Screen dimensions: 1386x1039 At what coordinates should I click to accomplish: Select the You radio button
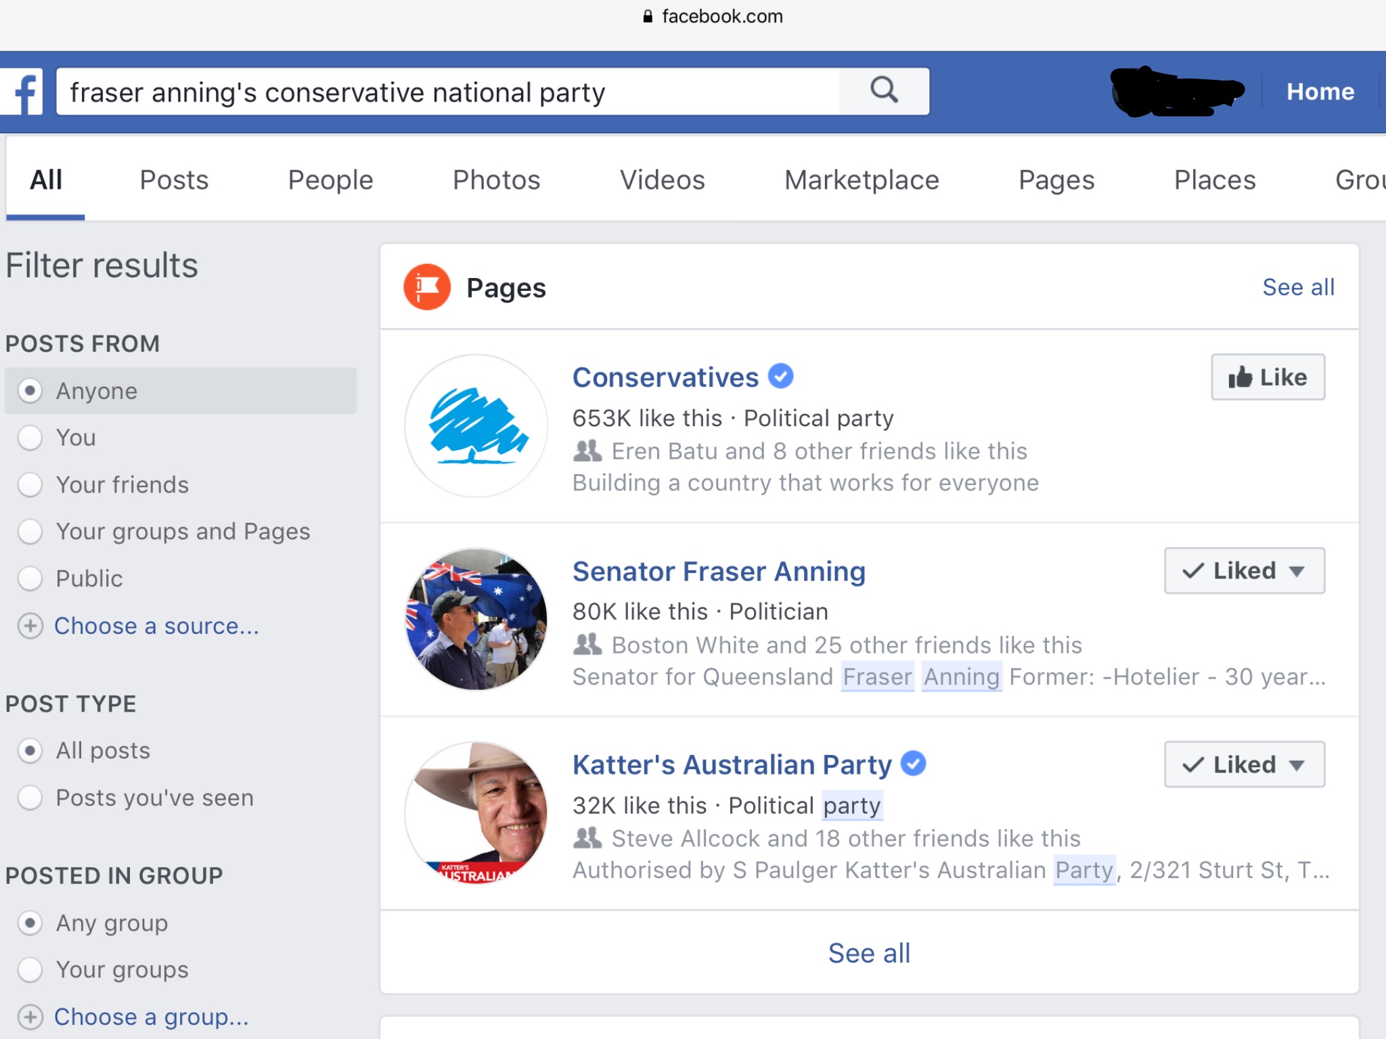(x=30, y=438)
